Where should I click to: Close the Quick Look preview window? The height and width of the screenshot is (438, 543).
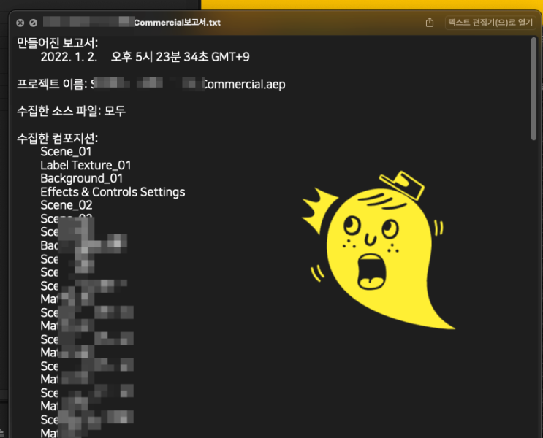20,23
